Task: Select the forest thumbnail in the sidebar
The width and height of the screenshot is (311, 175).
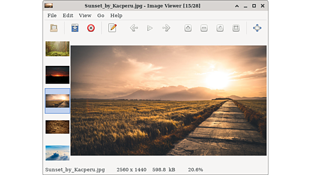Action: pyautogui.click(x=57, y=49)
